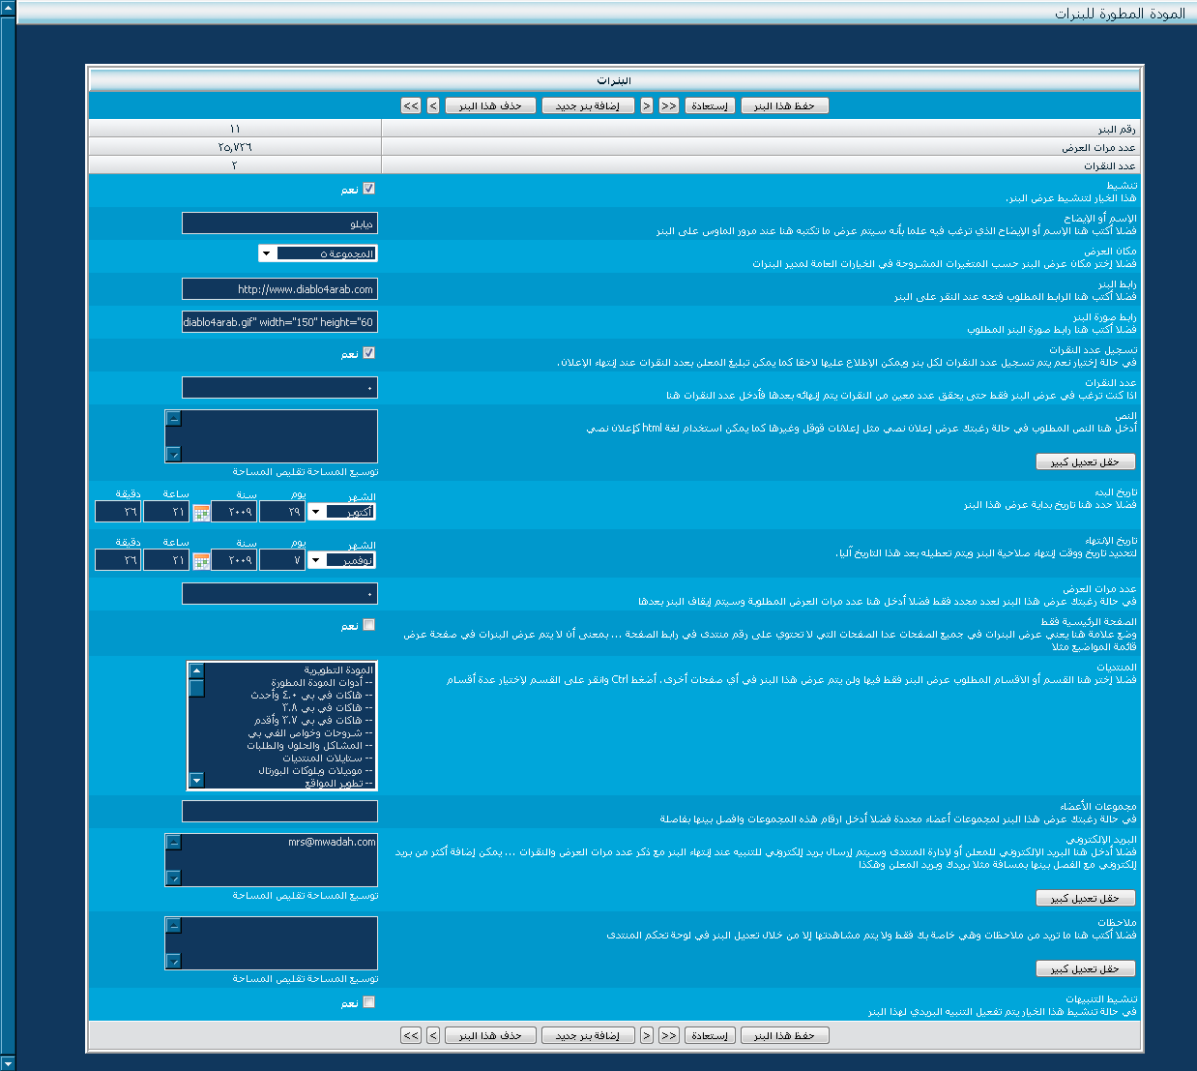Image resolution: width=1197 pixels, height=1071 pixels.
Task: Open the display location dropdown (المجموعة ٥)
Action: (318, 253)
